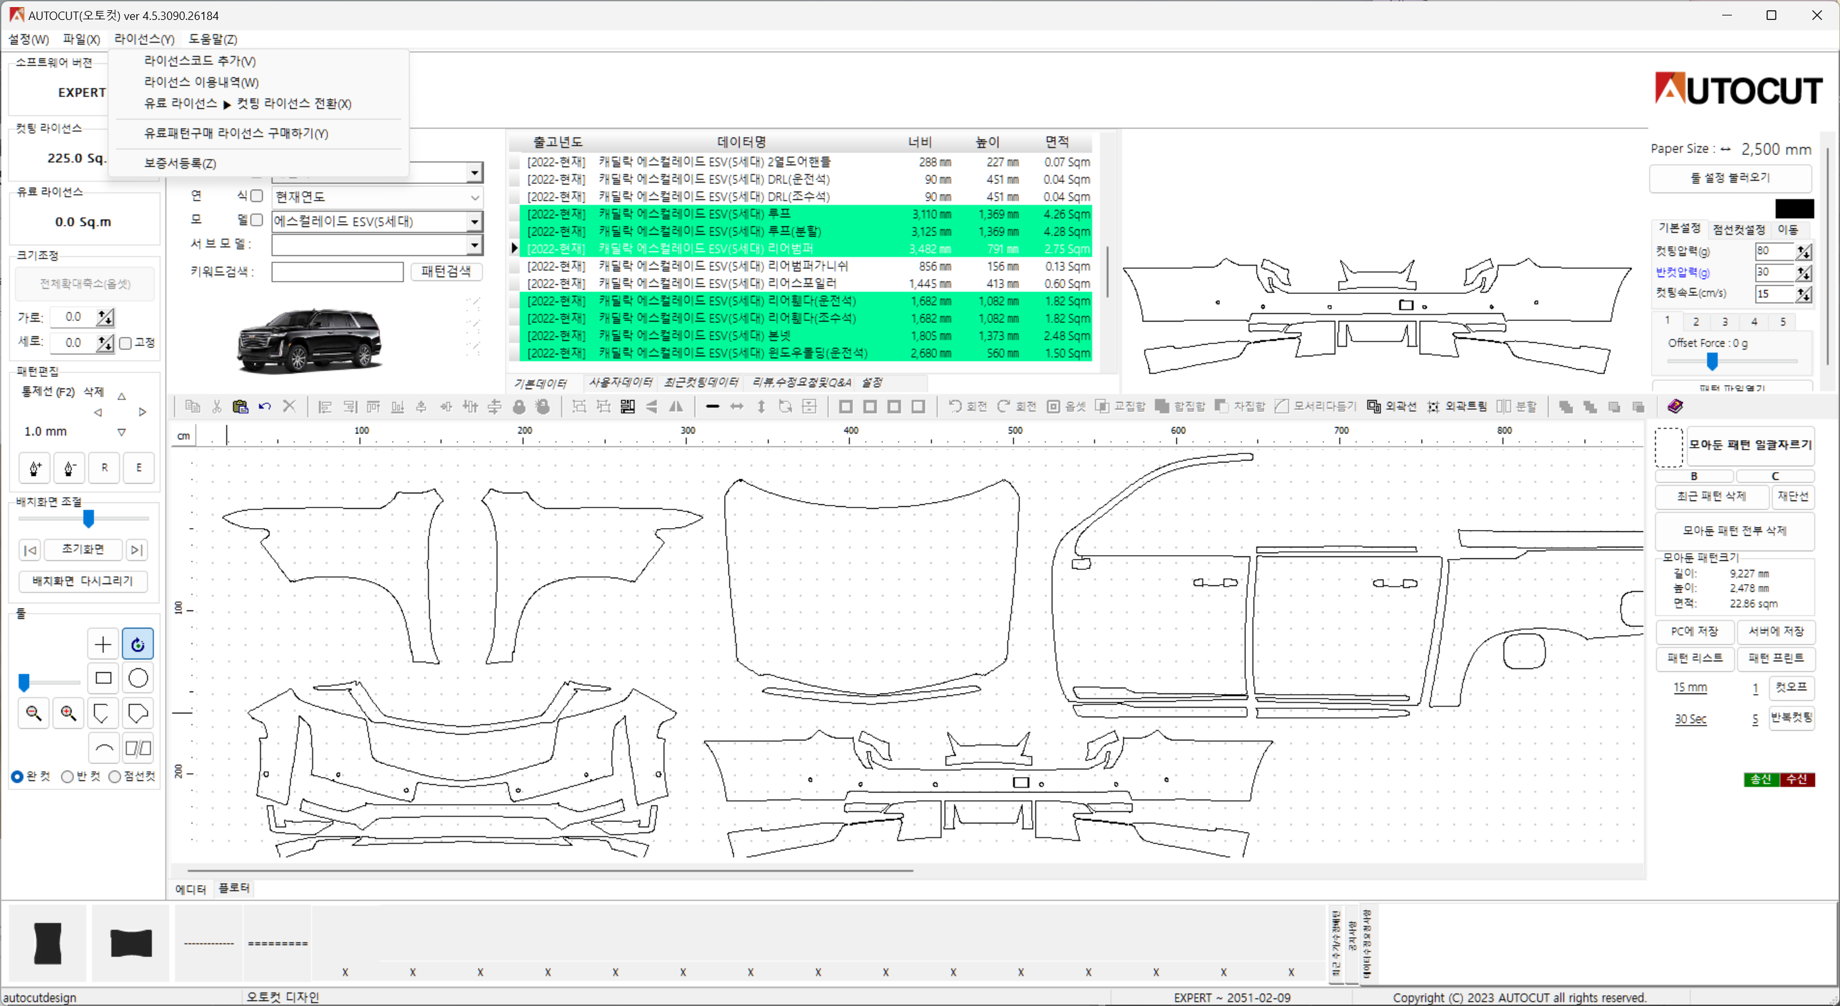Check the box for 리어스포일러 row
Screen dimensions: 1840x1006
[x=514, y=284]
